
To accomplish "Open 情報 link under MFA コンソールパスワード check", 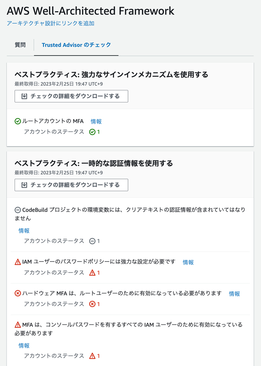I will coord(24,346).
